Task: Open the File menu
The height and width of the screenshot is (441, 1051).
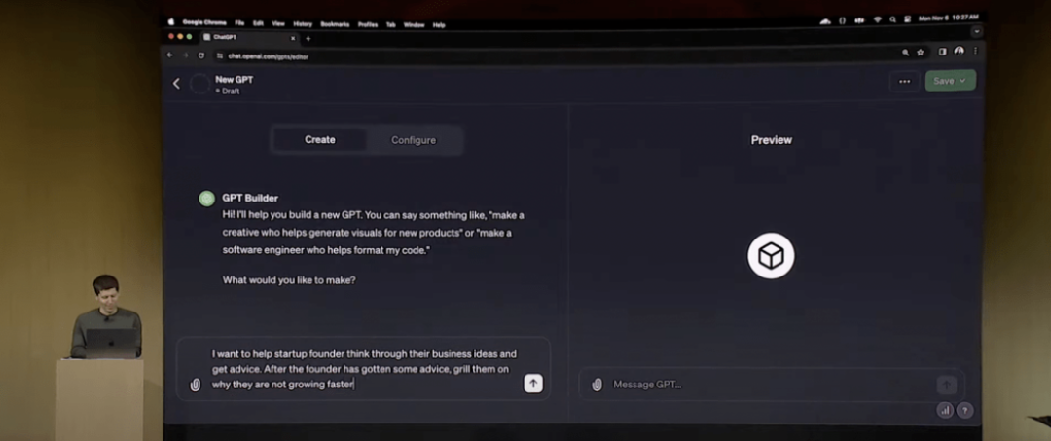Action: 239,23
